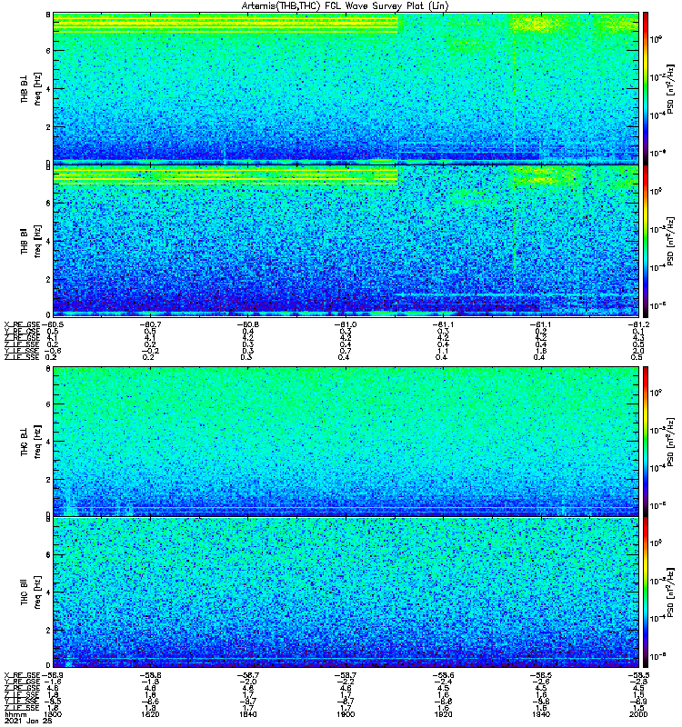Click the '6' frequency tick of THB B⊥ axis
Image resolution: width=682 pixels, height=727 pixels.
click(48, 51)
